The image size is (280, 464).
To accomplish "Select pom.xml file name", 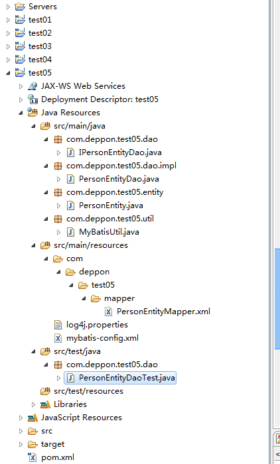I will [x=58, y=457].
